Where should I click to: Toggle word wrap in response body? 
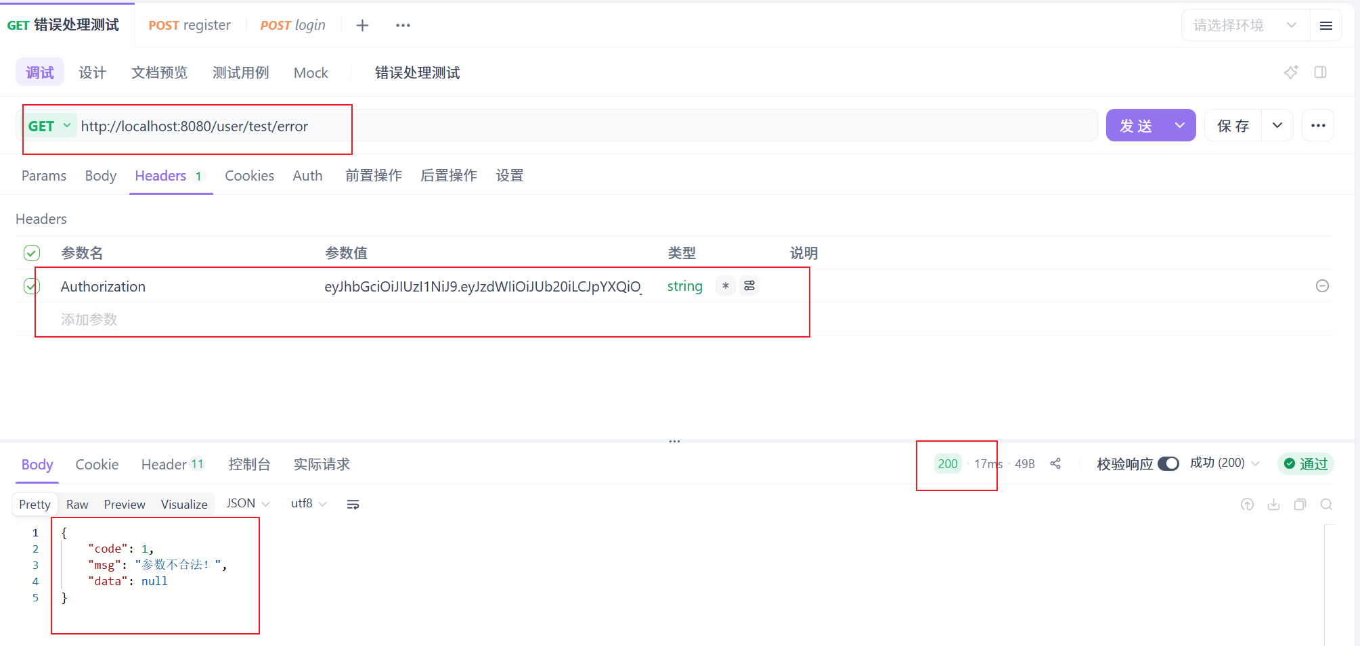353,505
